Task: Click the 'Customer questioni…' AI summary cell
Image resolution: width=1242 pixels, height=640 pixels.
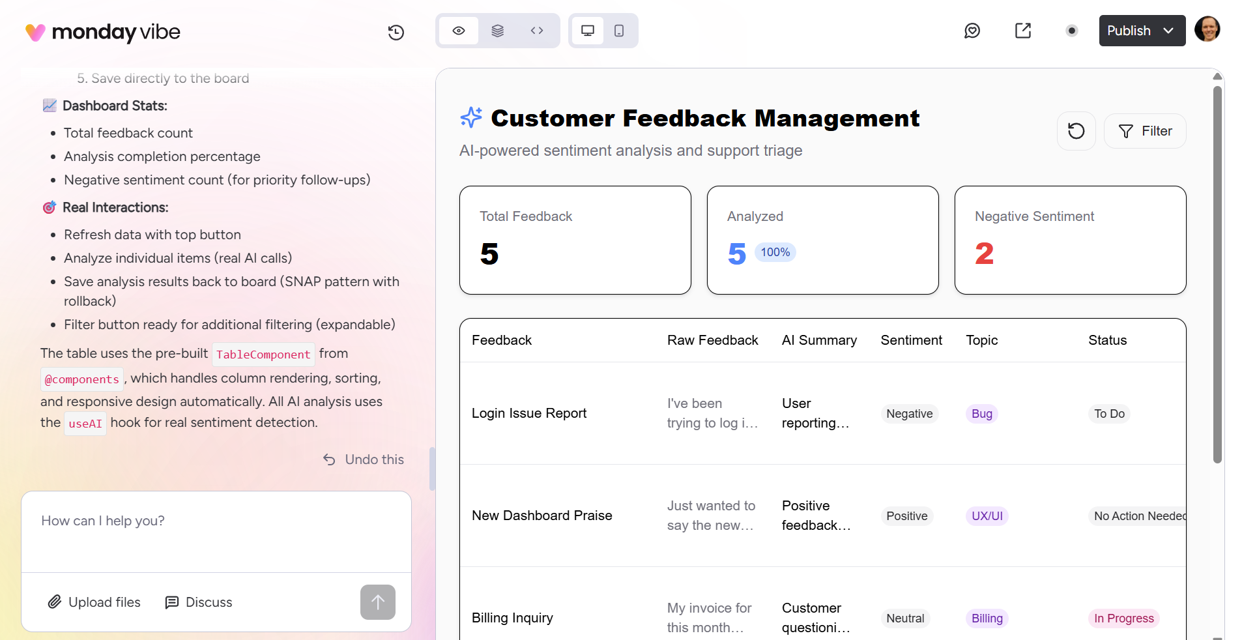Action: pyautogui.click(x=816, y=618)
